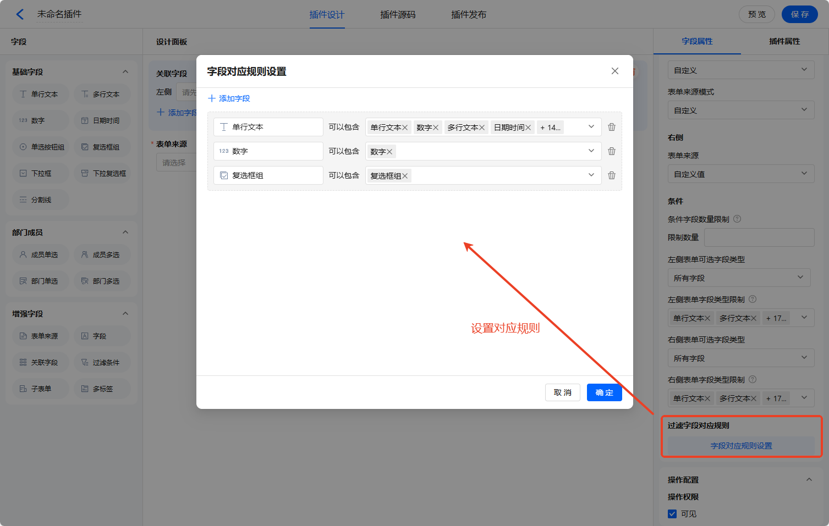Close the 字段对应规则设置 dialog
The image size is (829, 526).
(614, 71)
